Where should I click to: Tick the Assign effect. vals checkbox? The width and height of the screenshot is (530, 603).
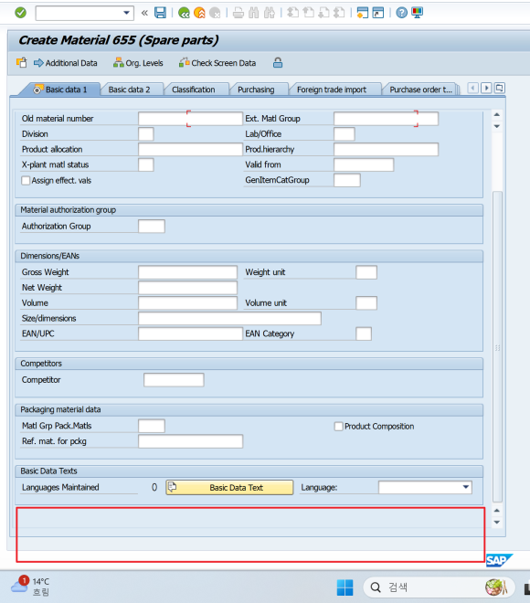coord(26,180)
